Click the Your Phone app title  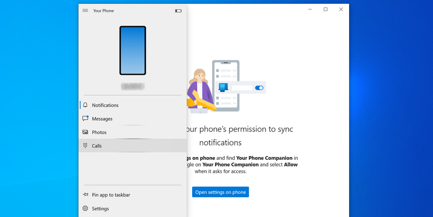tap(103, 11)
